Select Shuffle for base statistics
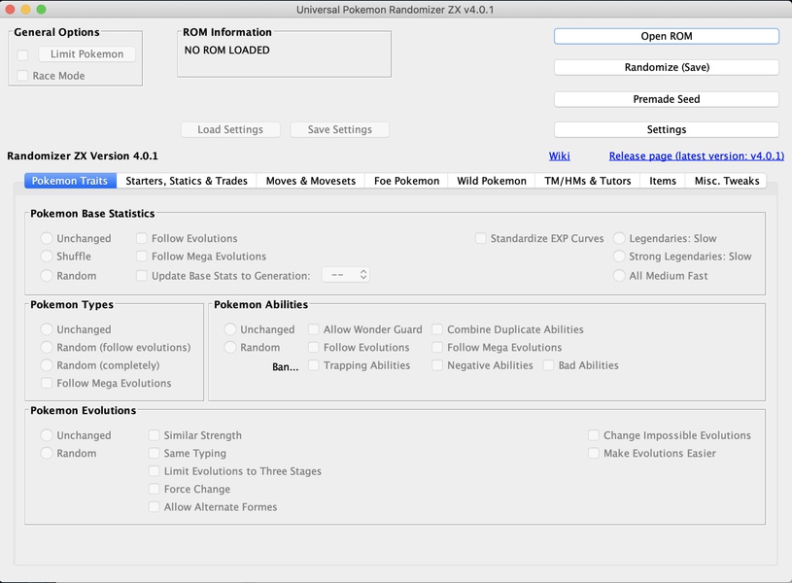 (x=48, y=257)
